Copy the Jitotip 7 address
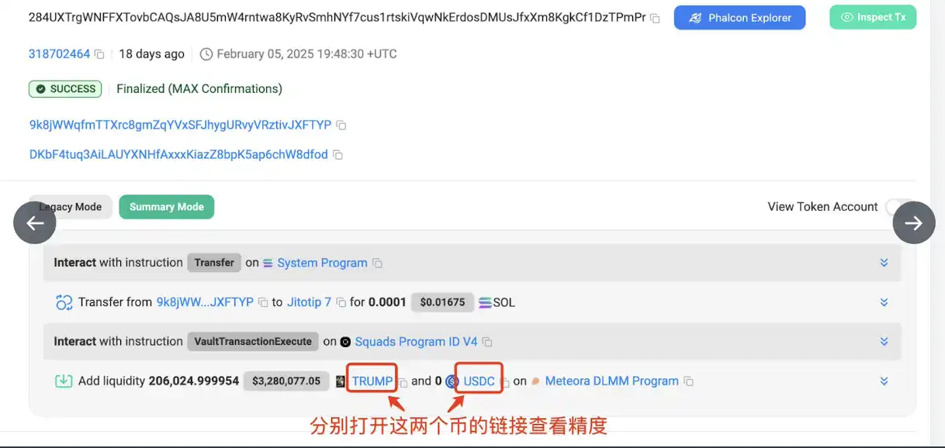Screen dimensions: 945x448 pos(340,303)
